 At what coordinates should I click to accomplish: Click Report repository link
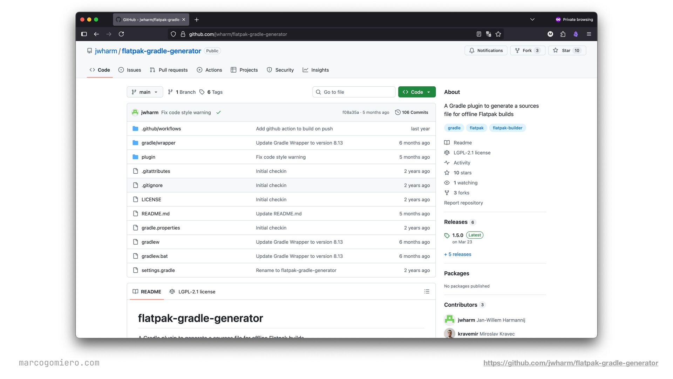coord(463,203)
